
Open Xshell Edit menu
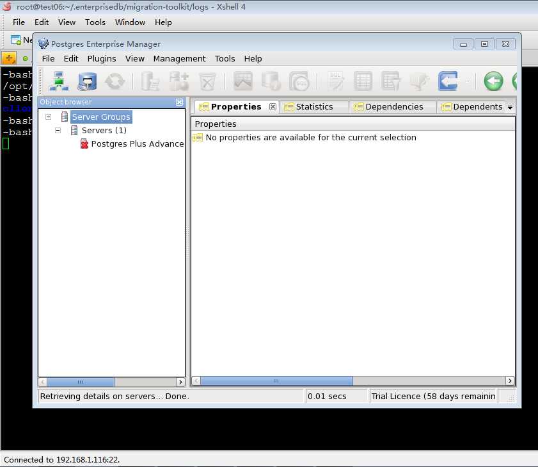(x=42, y=22)
